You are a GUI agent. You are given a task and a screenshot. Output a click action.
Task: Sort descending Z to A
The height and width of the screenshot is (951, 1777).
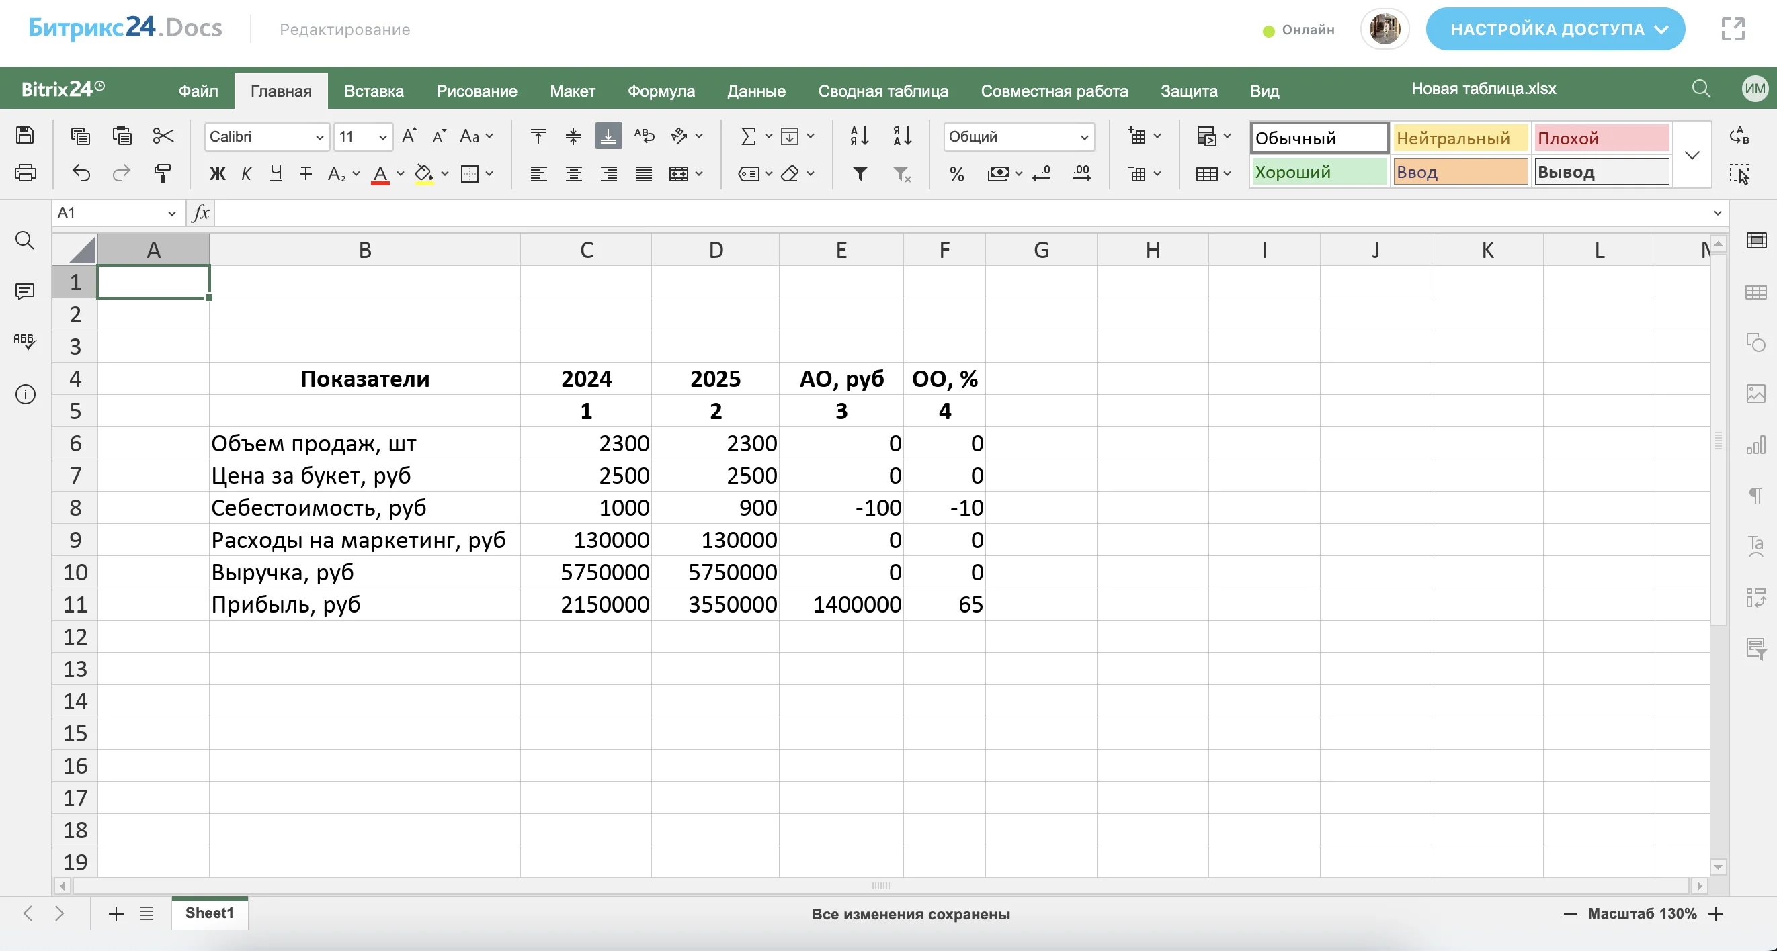[903, 136]
